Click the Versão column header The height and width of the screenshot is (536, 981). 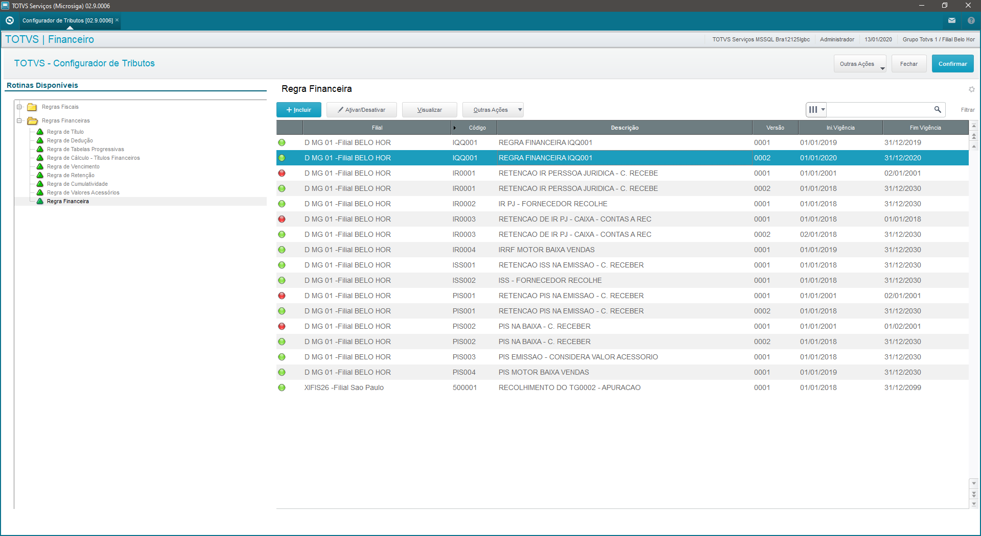point(775,128)
